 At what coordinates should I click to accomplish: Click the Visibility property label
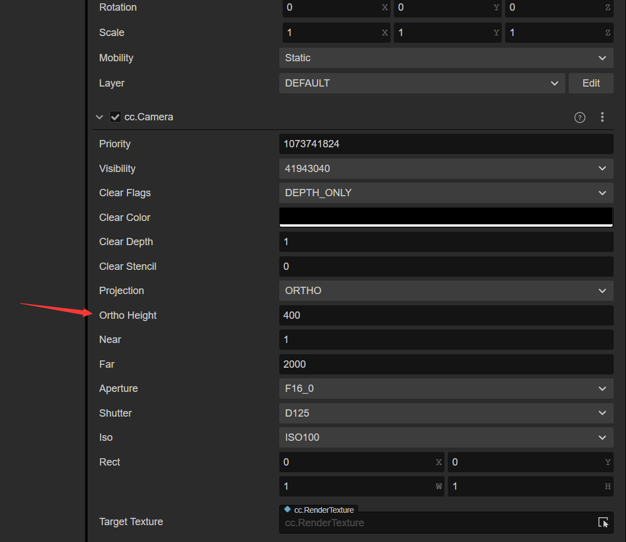coord(117,169)
